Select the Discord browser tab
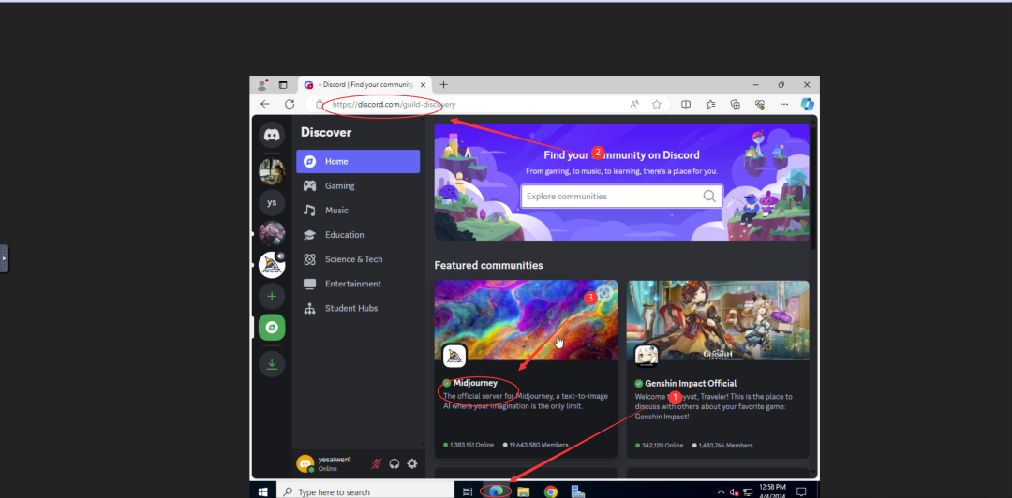 (x=365, y=84)
